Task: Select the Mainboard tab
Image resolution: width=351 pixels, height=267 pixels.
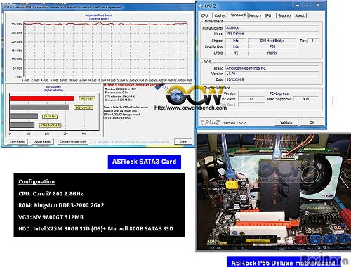Action: click(x=237, y=15)
